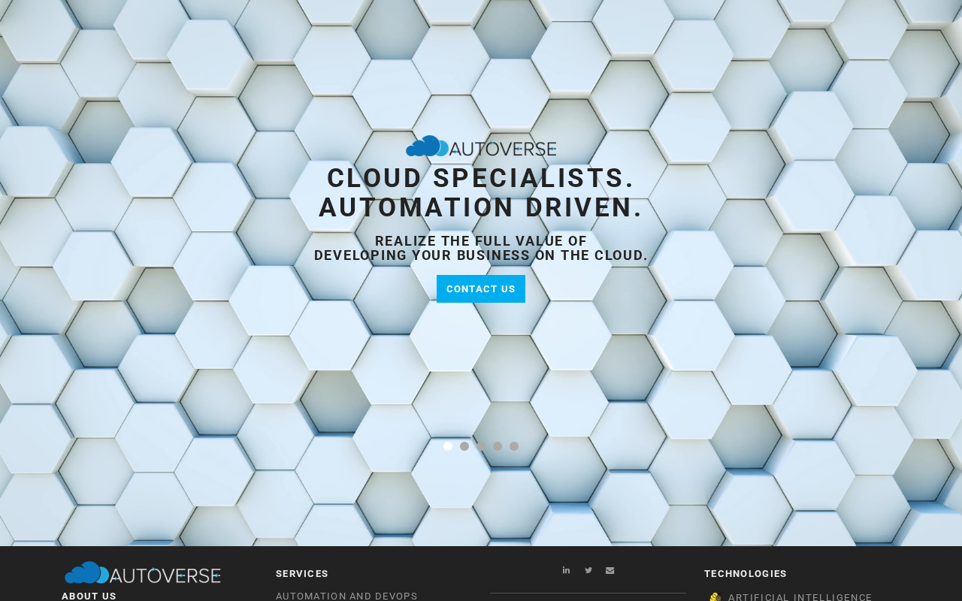Open the Twitter icon in the footer
This screenshot has width=962, height=601.
coord(588,570)
